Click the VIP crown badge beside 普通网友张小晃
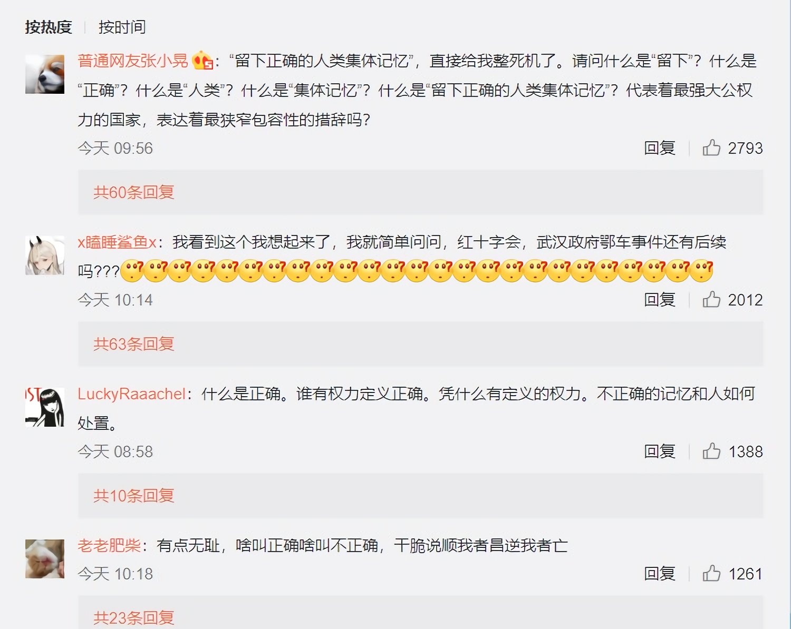 tap(202, 61)
